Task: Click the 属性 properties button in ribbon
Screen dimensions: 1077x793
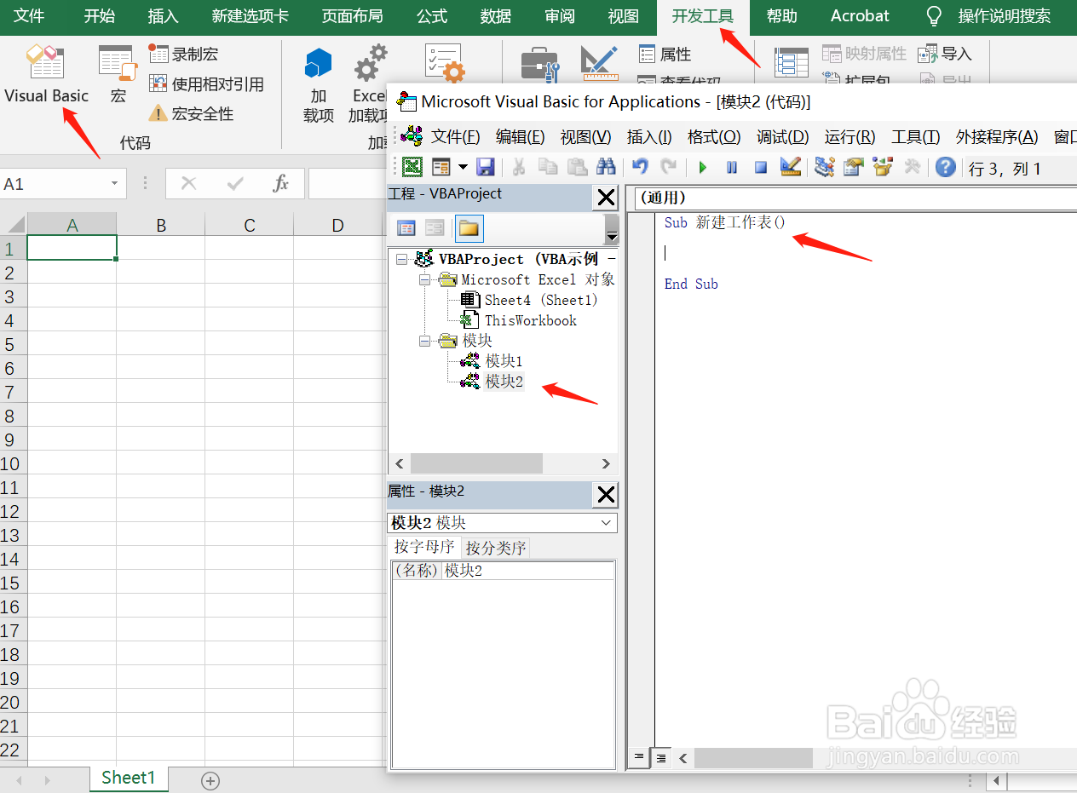Action: pos(665,54)
